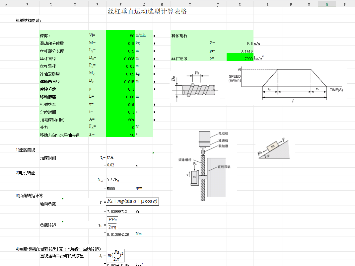Click the 2)电机转速 section heading
Viewport: 355px width, 266px height.
(x=25, y=173)
